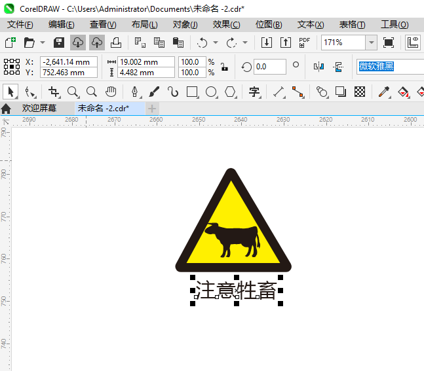Image resolution: width=424 pixels, height=371 pixels.
Task: Click the object origin reference grid
Action: point(12,67)
